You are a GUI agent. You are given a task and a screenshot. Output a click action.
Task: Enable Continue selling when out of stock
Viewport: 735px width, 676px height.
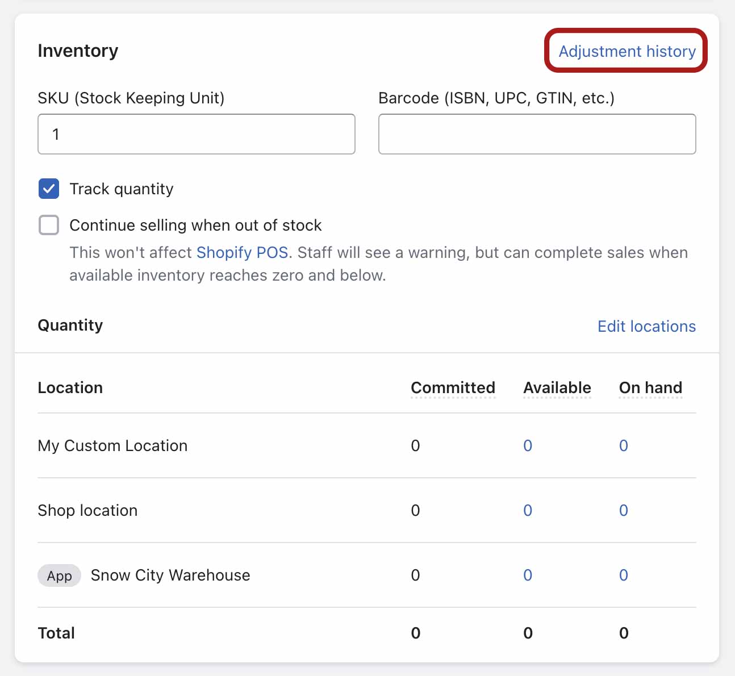pos(49,225)
